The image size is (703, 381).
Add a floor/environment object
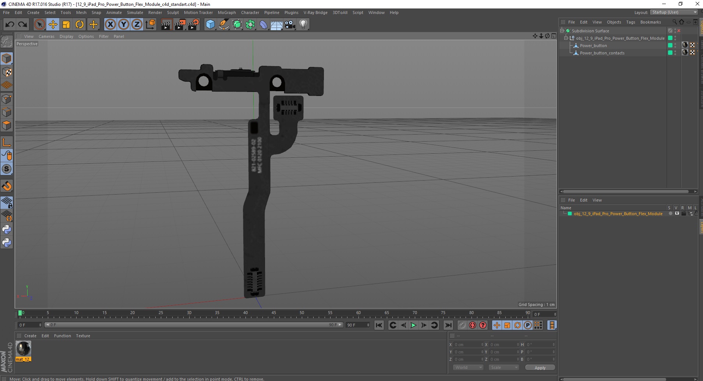point(277,25)
